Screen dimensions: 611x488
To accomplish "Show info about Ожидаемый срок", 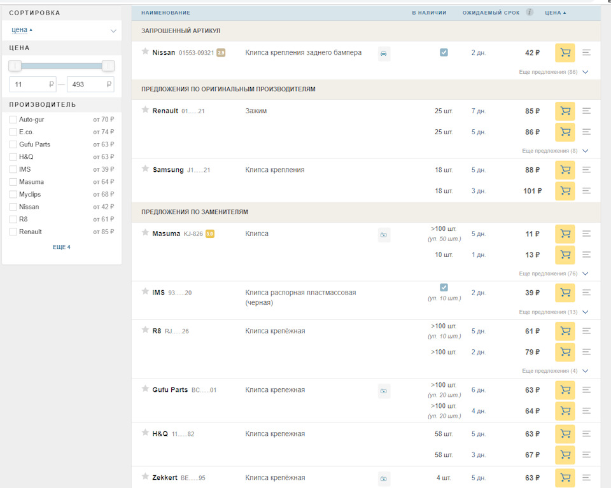I will [529, 12].
